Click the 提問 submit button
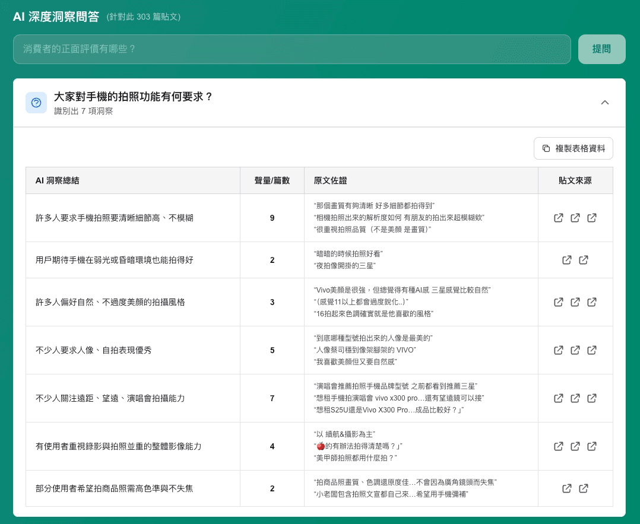The width and height of the screenshot is (640, 524). [601, 49]
